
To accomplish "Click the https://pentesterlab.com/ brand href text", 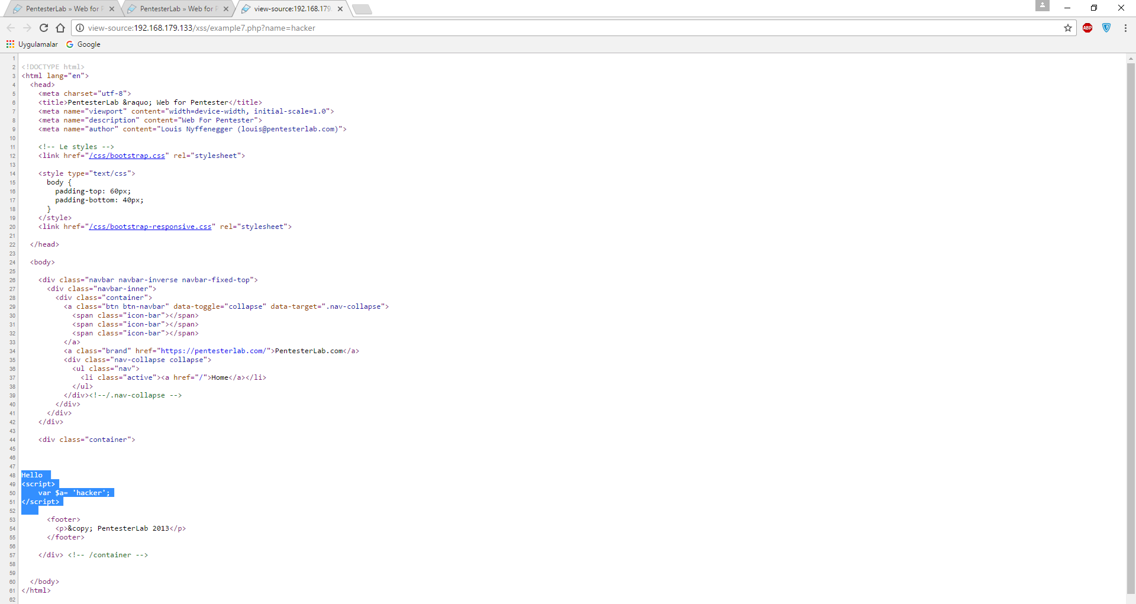I will tap(214, 351).
